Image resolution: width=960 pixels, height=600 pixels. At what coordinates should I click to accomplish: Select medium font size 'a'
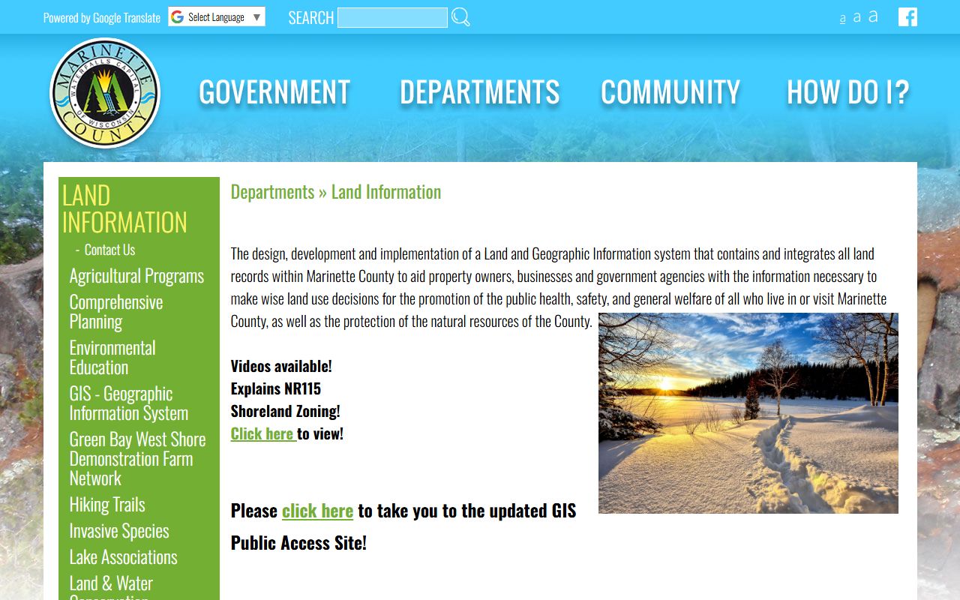(x=857, y=16)
